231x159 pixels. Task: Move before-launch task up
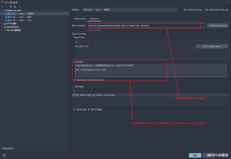click(87, 91)
